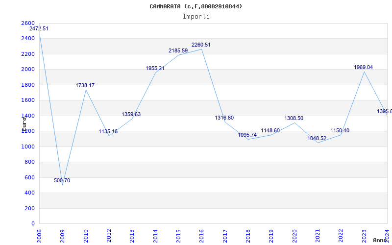Select the 2019 x-axis year label

(271, 236)
